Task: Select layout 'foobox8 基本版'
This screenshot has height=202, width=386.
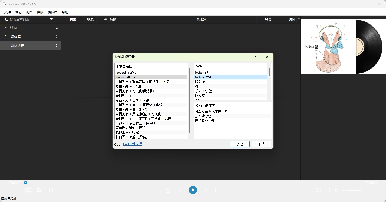Action: pyautogui.click(x=151, y=77)
